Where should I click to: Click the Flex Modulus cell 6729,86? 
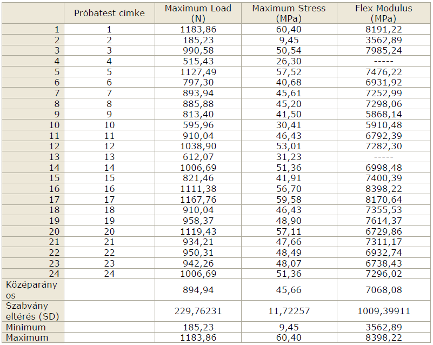[384, 231]
